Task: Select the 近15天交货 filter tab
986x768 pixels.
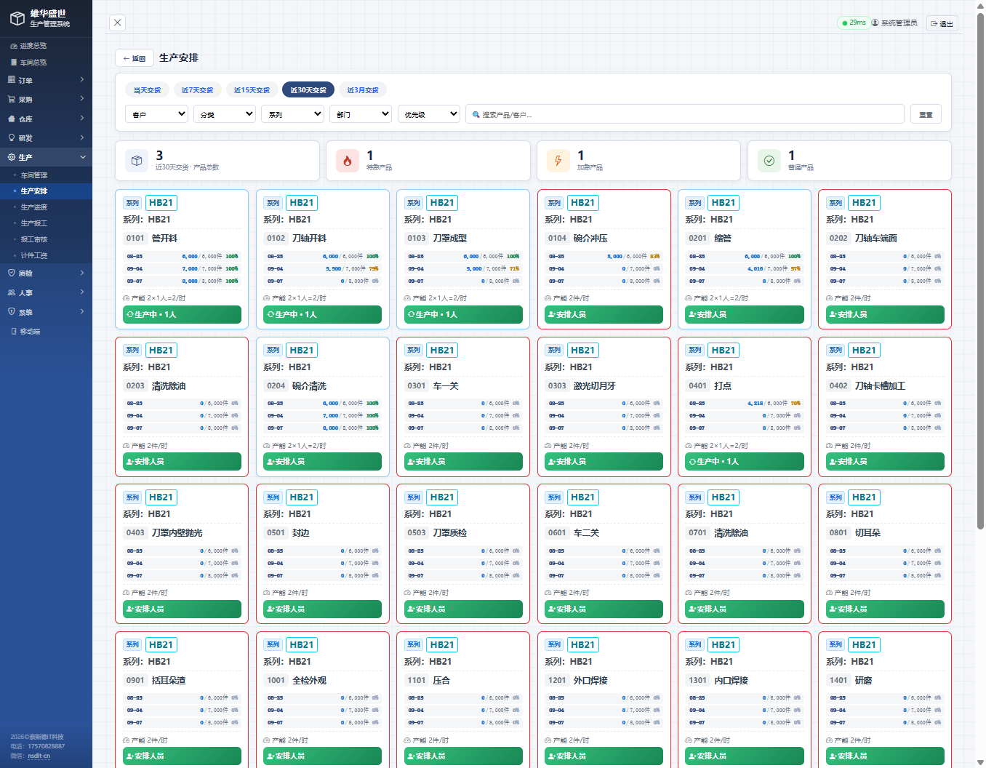Action: 252,90
